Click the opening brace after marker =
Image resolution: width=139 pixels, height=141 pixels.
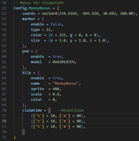(43, 19)
